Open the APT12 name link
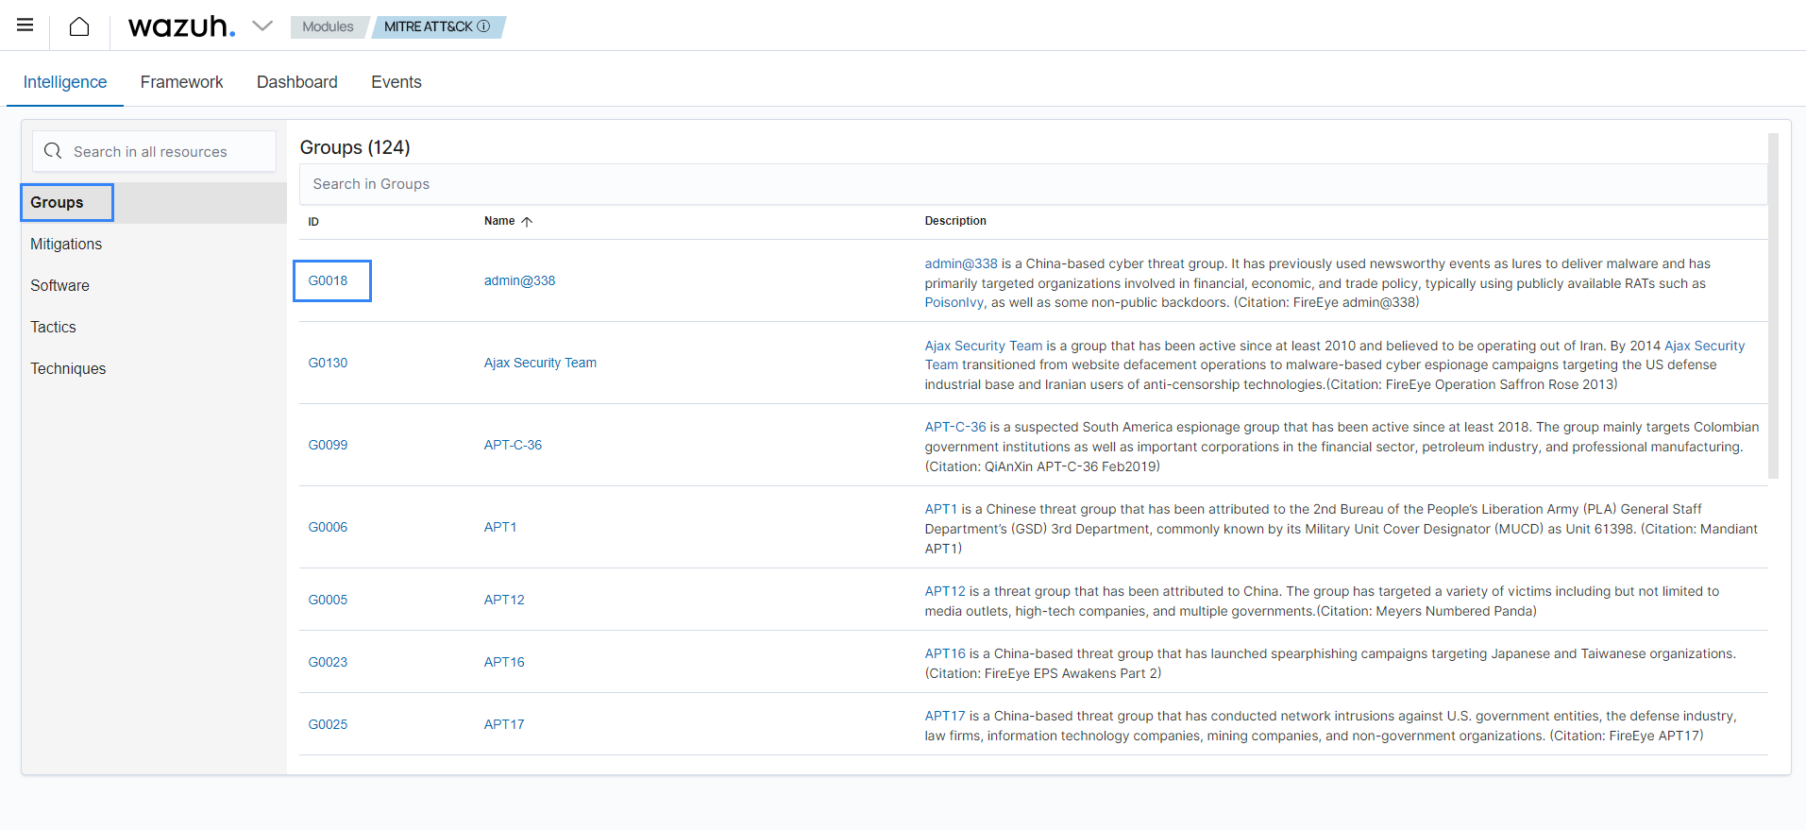 [x=504, y=600]
